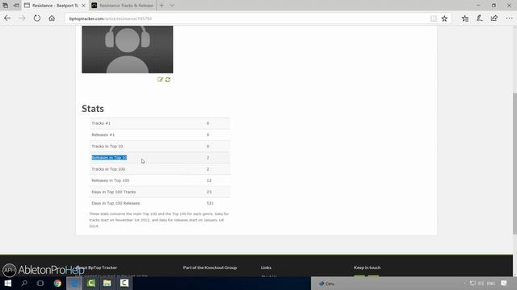This screenshot has height=290, width=517.
Task: Open the action center notifications
Action: click(x=504, y=283)
